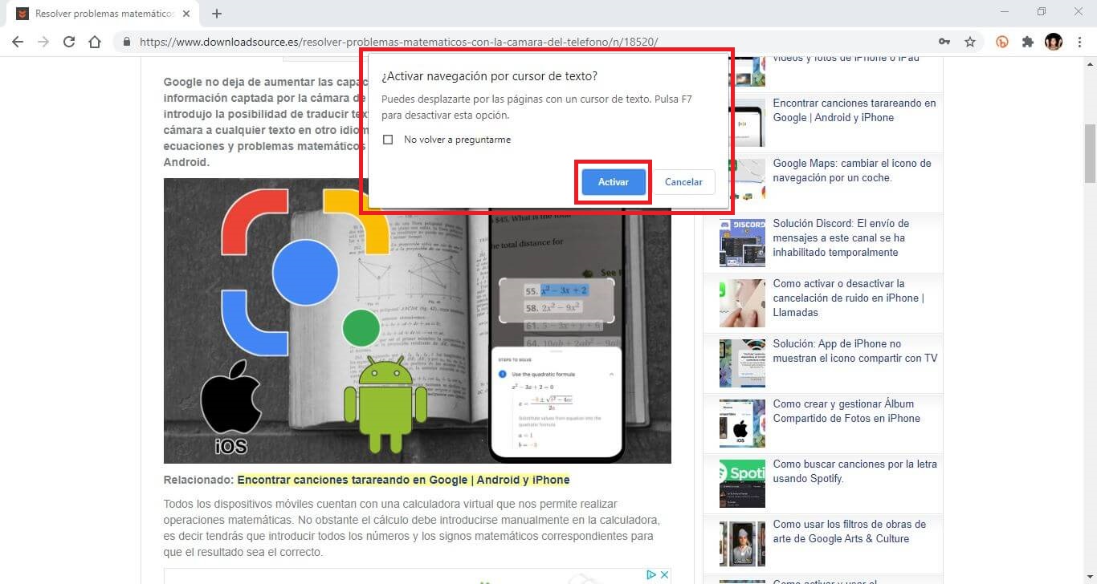Open the orange extension icon
Image resolution: width=1097 pixels, height=584 pixels.
pos(1002,42)
